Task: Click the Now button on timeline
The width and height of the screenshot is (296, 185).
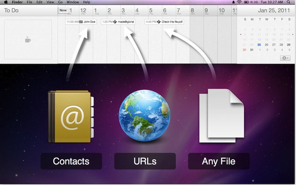Action: pos(63,10)
